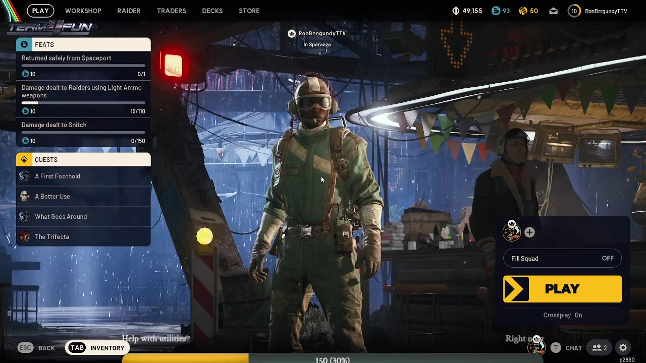The width and height of the screenshot is (646, 363).
Task: Select the 'Returned safely from Spaceport' feat
Action: coord(83,66)
